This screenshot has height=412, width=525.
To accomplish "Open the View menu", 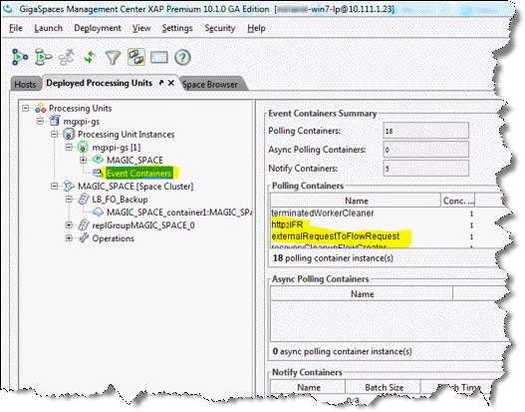I will coord(141,28).
